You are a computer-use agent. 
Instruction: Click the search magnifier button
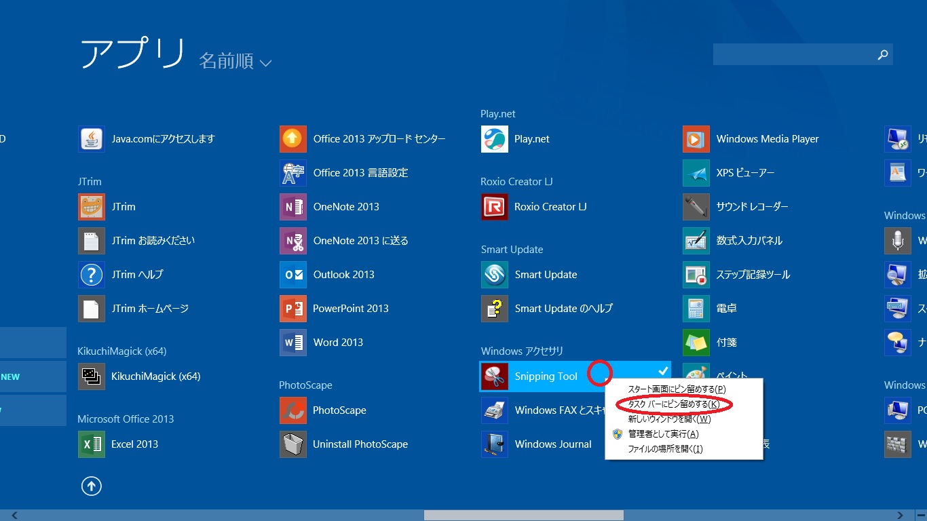(x=883, y=55)
